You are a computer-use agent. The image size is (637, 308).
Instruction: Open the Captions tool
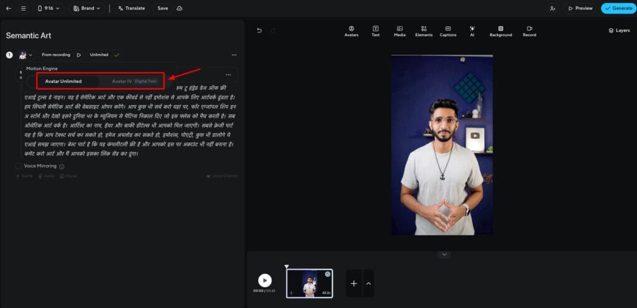point(448,30)
